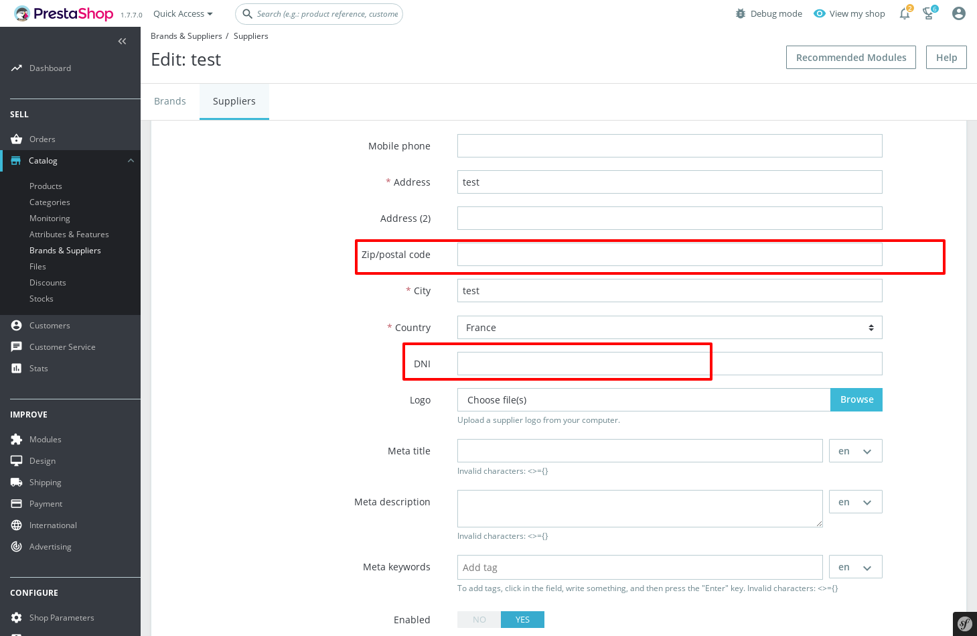Focus the Address field containing test
This screenshot has height=636, width=977.
[670, 182]
